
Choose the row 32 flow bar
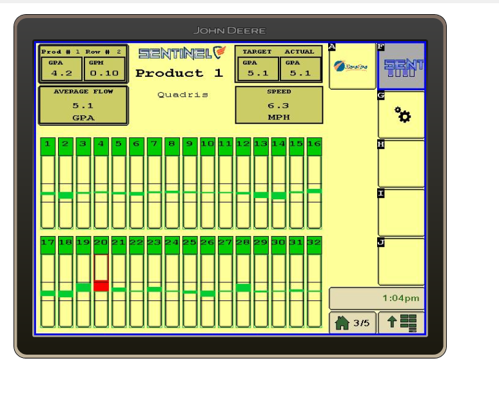point(315,291)
